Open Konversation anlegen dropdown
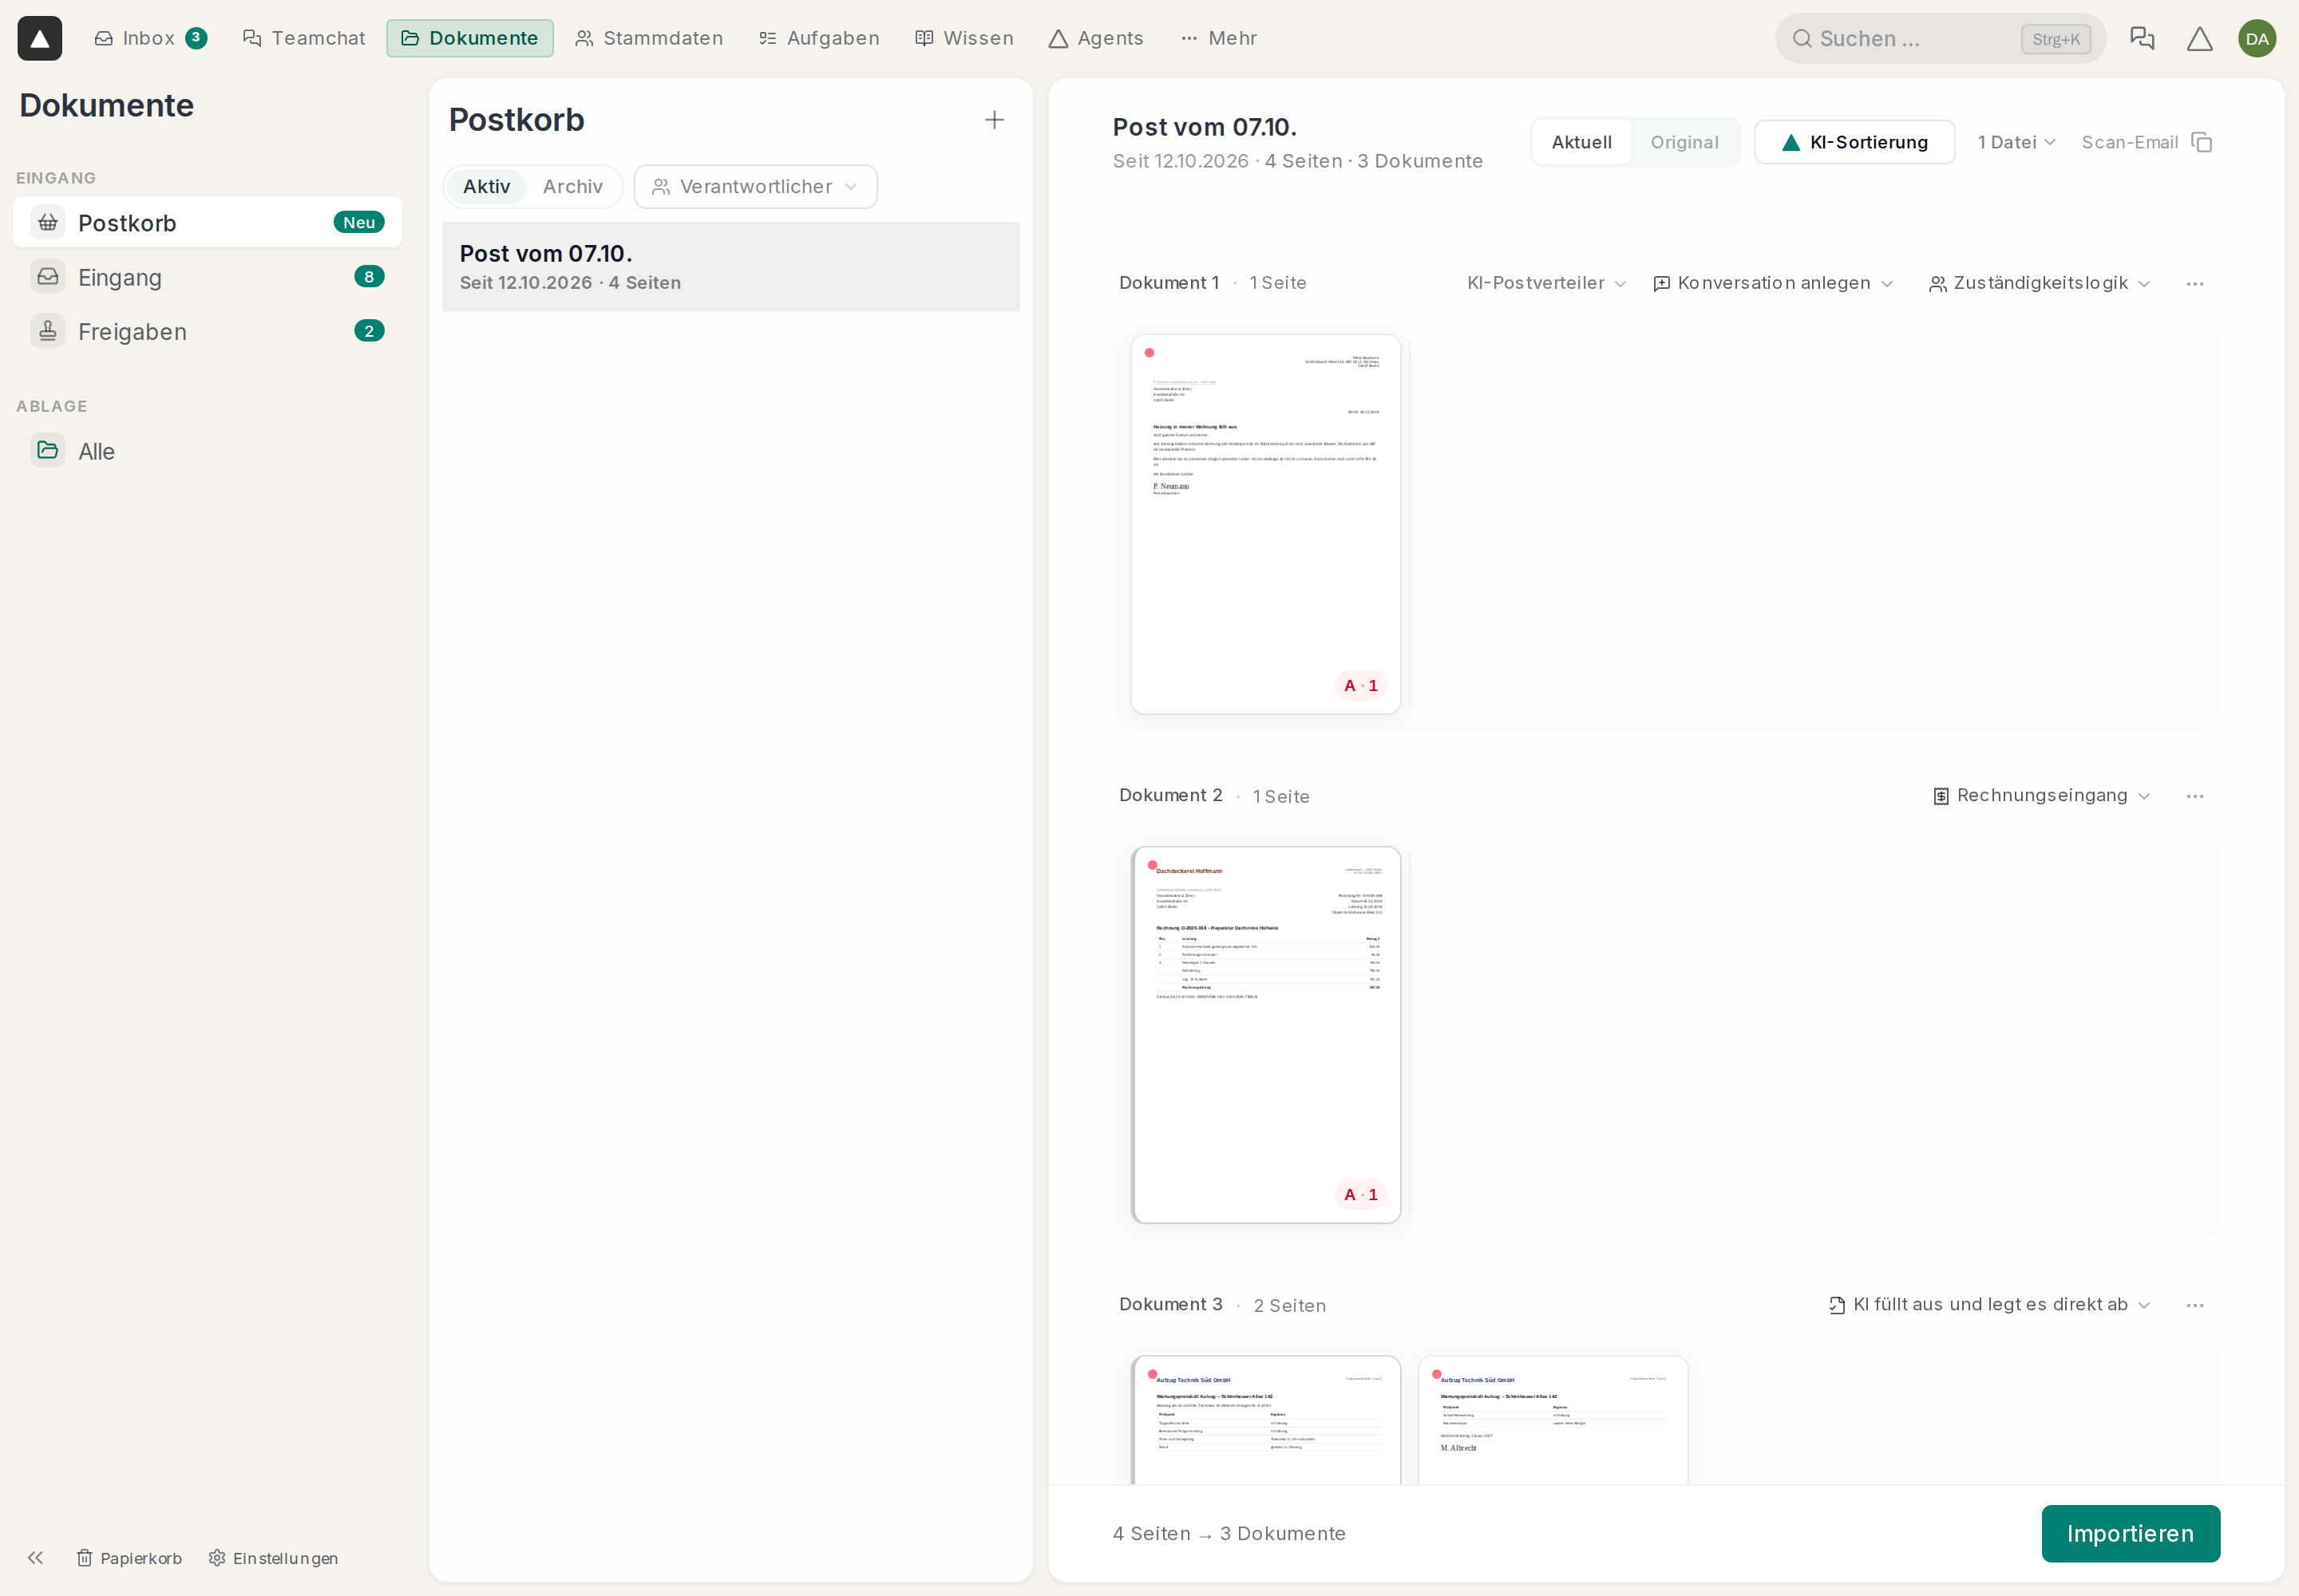 coord(1773,283)
